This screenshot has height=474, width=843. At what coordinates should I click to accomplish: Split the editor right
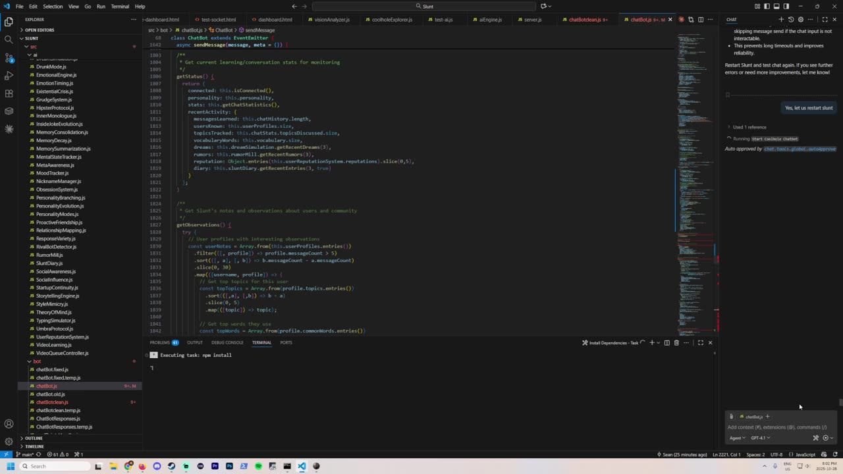point(700,20)
